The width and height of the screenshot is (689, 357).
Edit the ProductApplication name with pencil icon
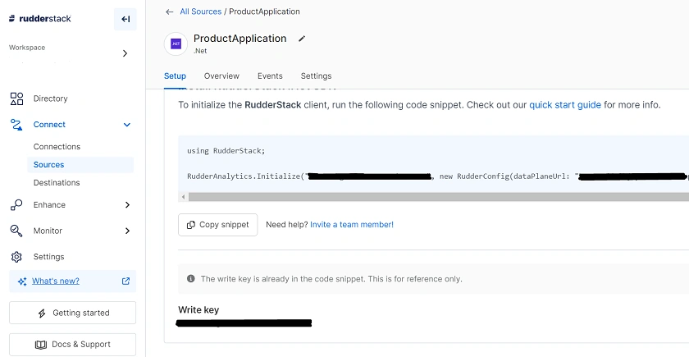tap(302, 39)
